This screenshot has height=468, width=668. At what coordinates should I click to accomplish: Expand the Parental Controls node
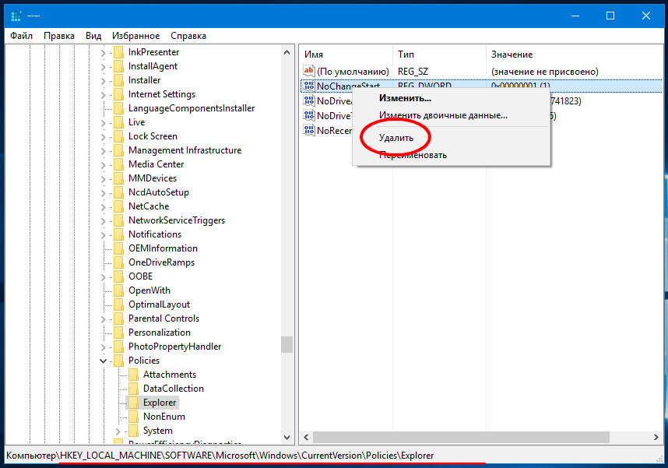pos(103,318)
